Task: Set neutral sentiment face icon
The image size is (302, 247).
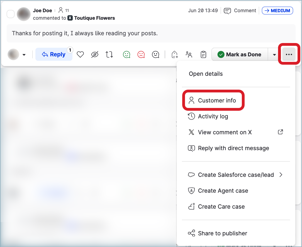Action: click(x=155, y=55)
